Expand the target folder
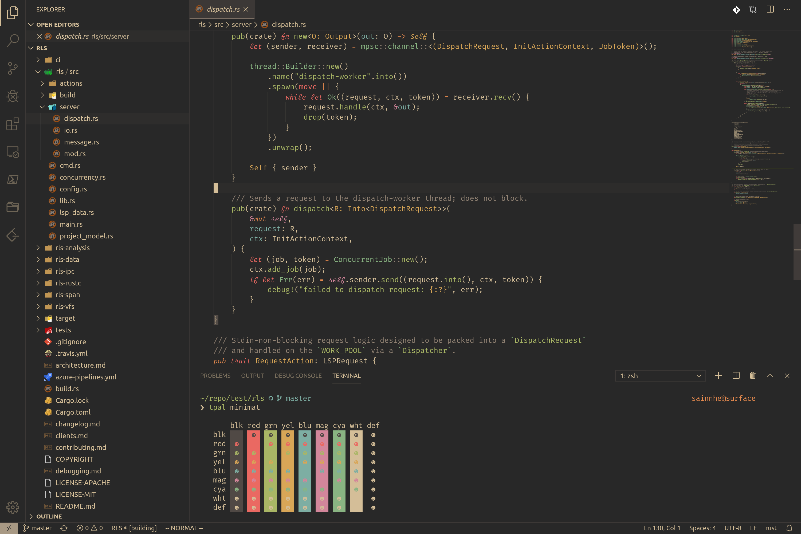 tap(38, 318)
